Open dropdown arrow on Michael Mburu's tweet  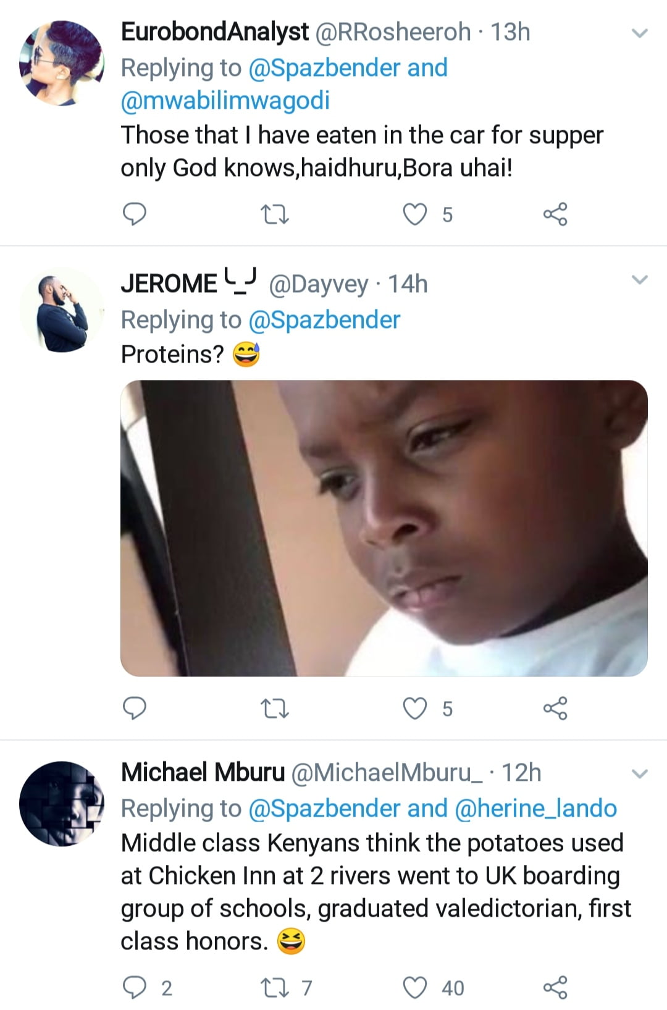pos(640,773)
